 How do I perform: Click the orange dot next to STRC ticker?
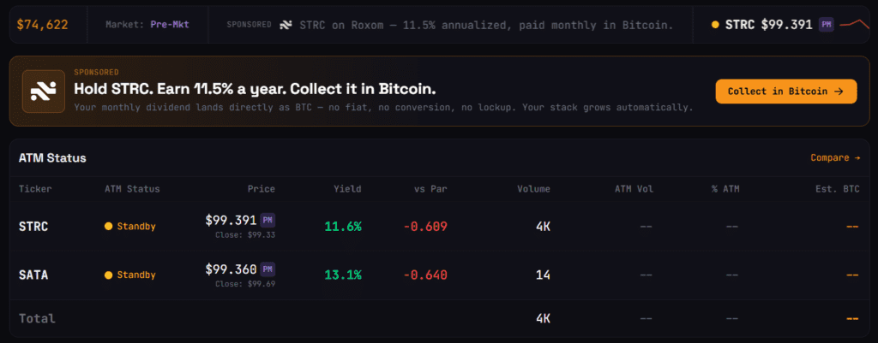pos(715,25)
